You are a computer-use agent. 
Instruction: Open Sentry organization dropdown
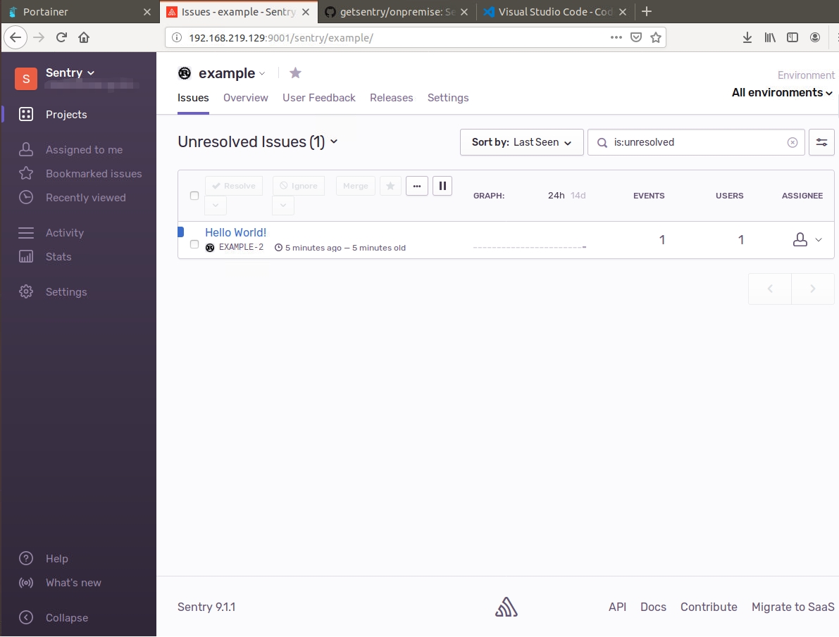pos(70,72)
